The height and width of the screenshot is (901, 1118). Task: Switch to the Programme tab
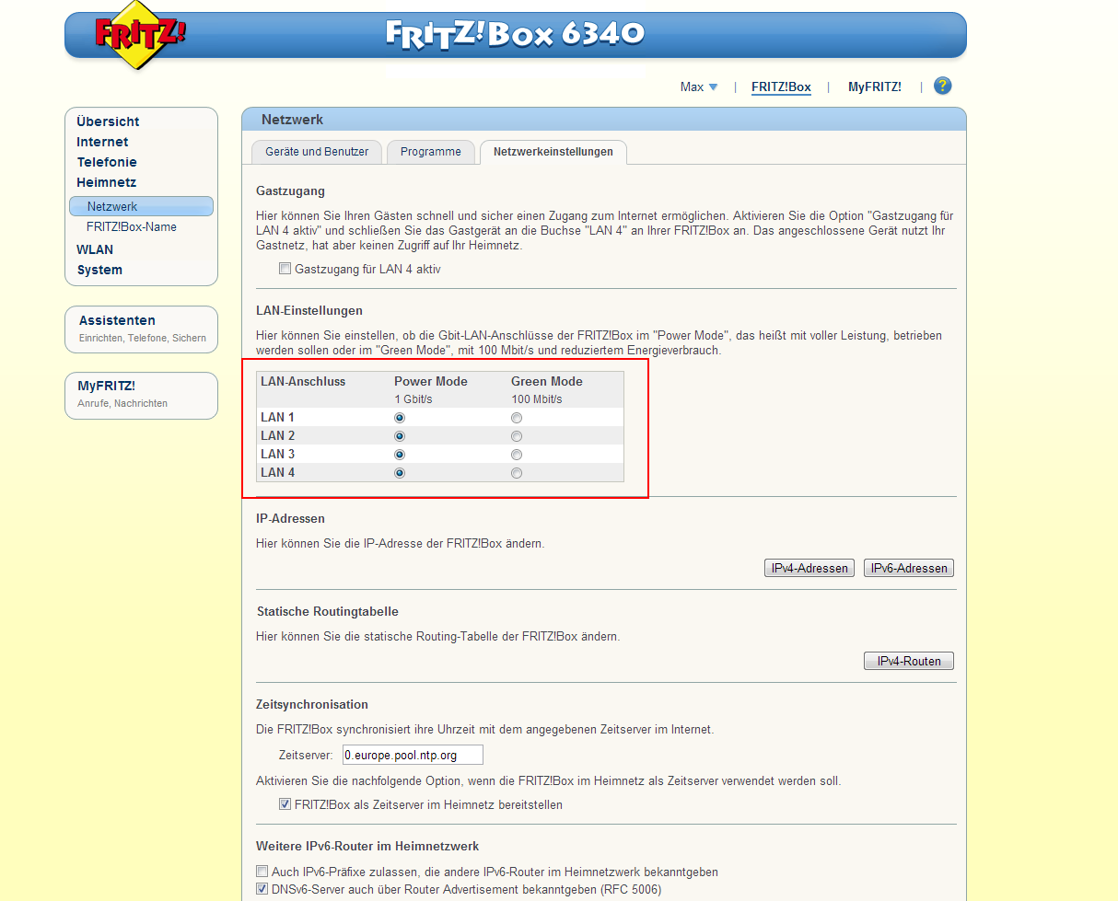(x=431, y=152)
